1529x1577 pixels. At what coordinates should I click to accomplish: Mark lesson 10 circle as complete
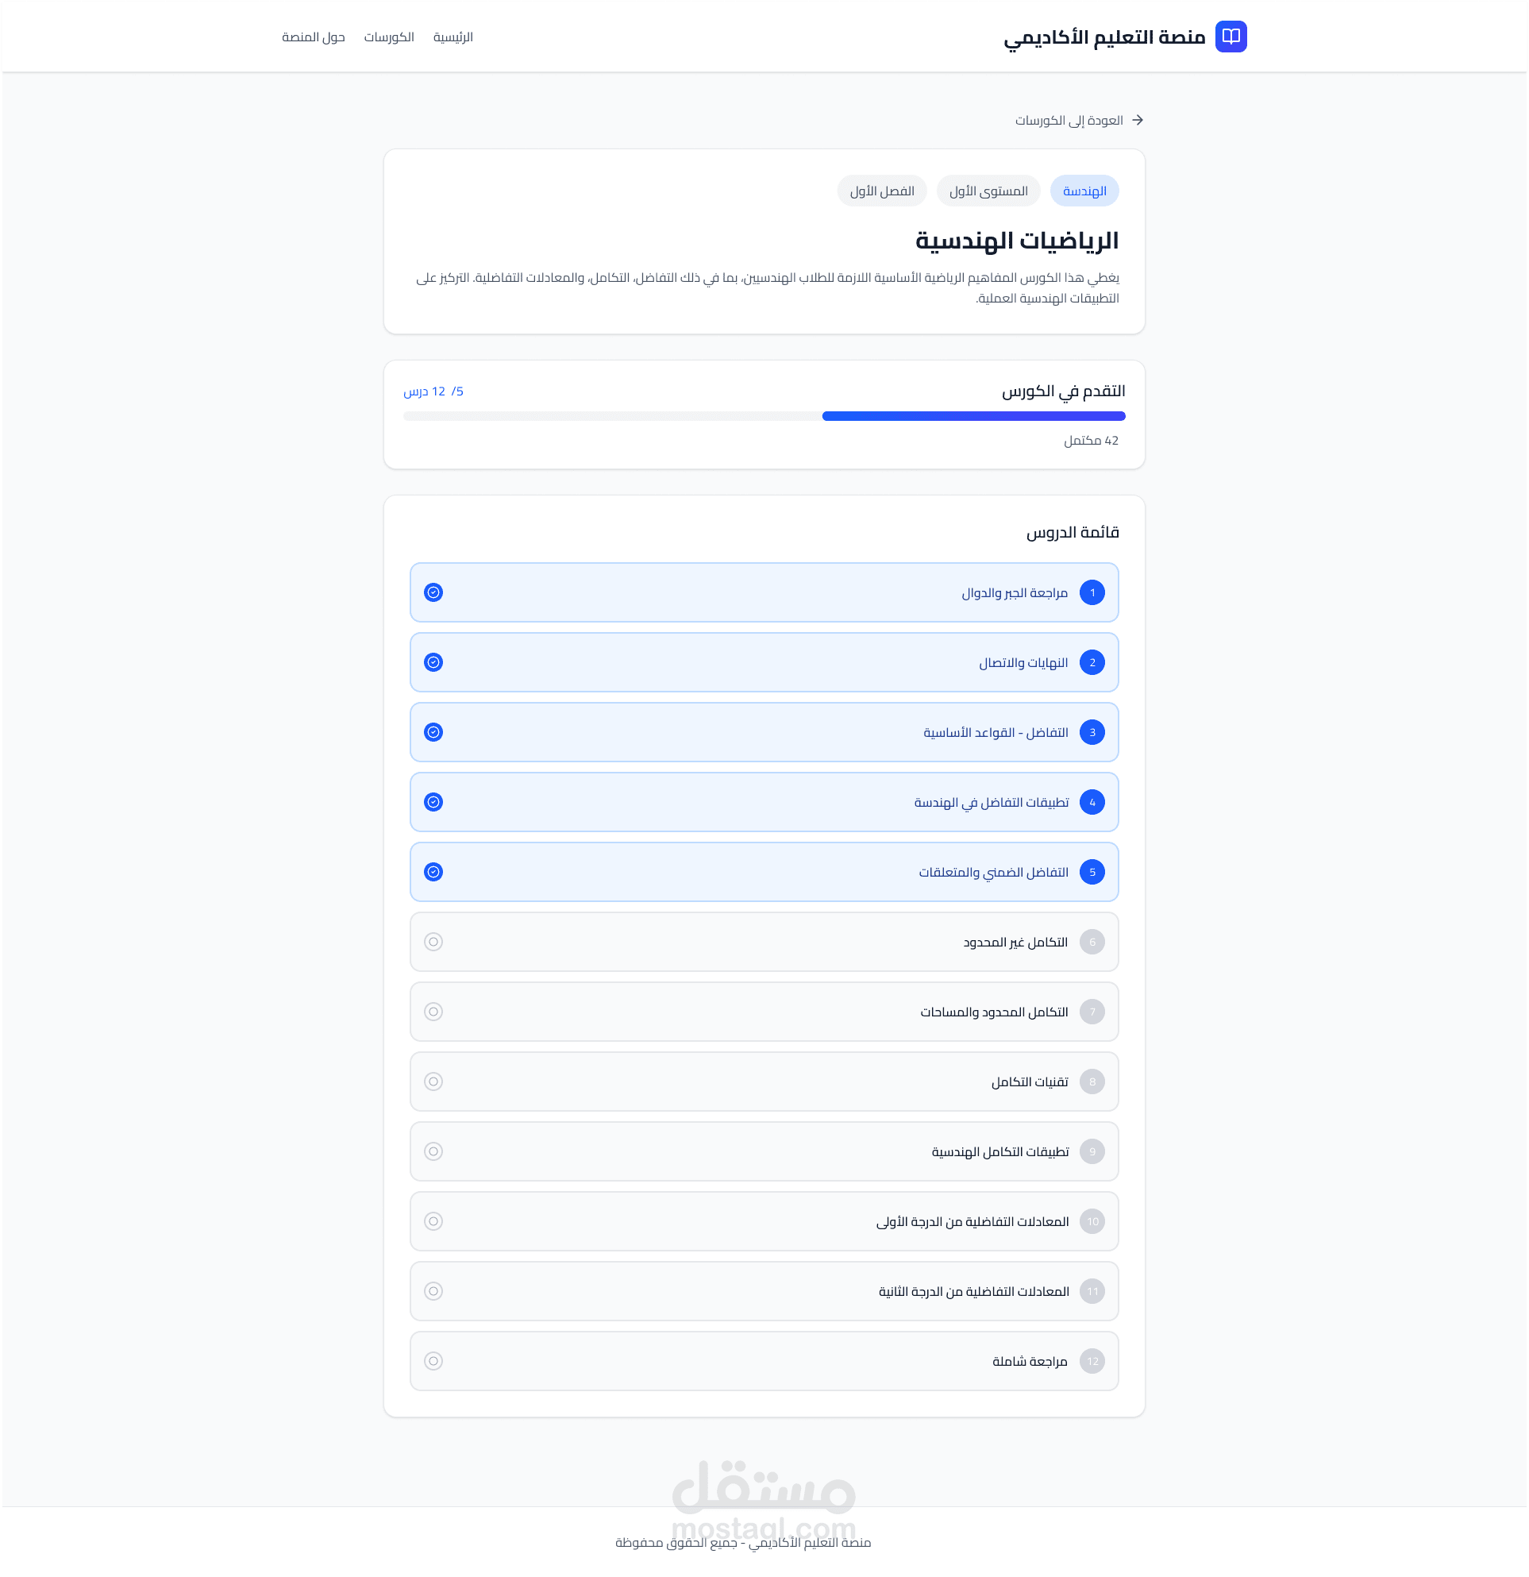point(433,1221)
